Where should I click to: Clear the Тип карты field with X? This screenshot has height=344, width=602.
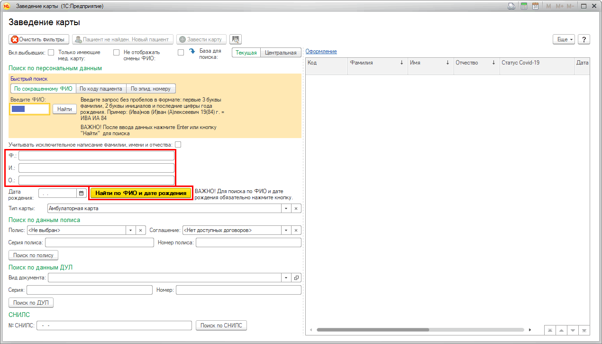click(296, 208)
